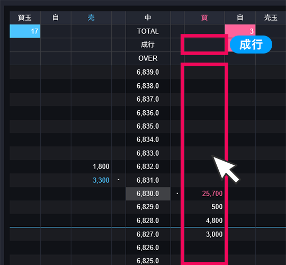Click the pink 買 column header
The image size is (286, 265).
click(x=204, y=17)
